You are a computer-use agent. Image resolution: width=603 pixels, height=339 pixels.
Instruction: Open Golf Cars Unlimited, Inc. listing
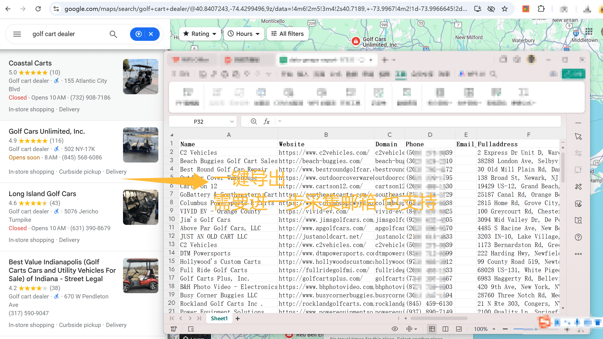(47, 131)
